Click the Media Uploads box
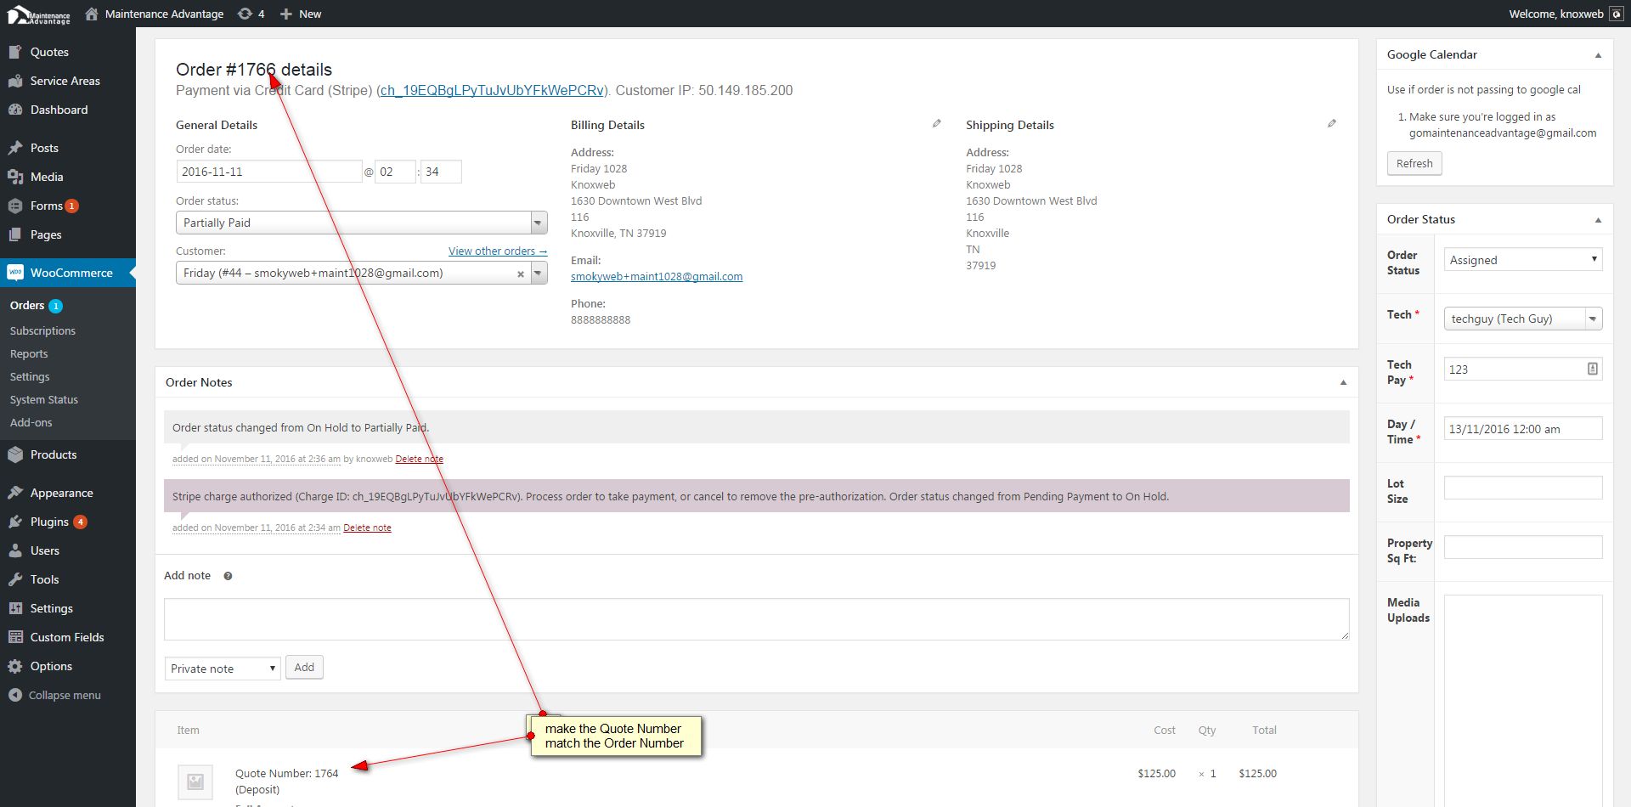Image resolution: width=1631 pixels, height=807 pixels. coord(1523,701)
